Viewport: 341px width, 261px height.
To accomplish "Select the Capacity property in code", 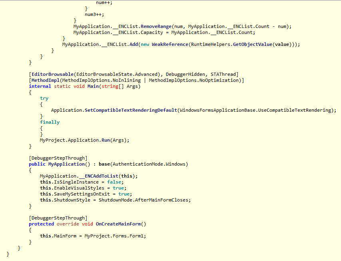I will 152,33.
